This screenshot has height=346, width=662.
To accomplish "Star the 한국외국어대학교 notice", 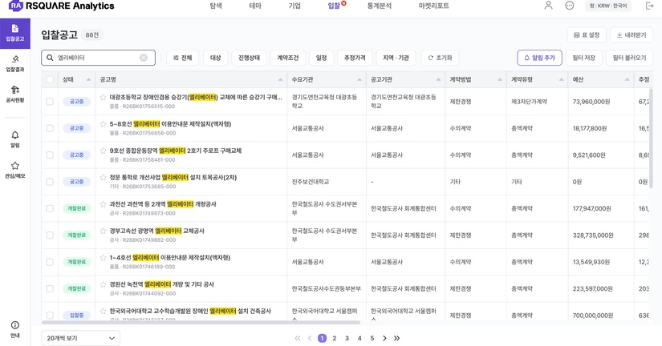I will pos(103,311).
